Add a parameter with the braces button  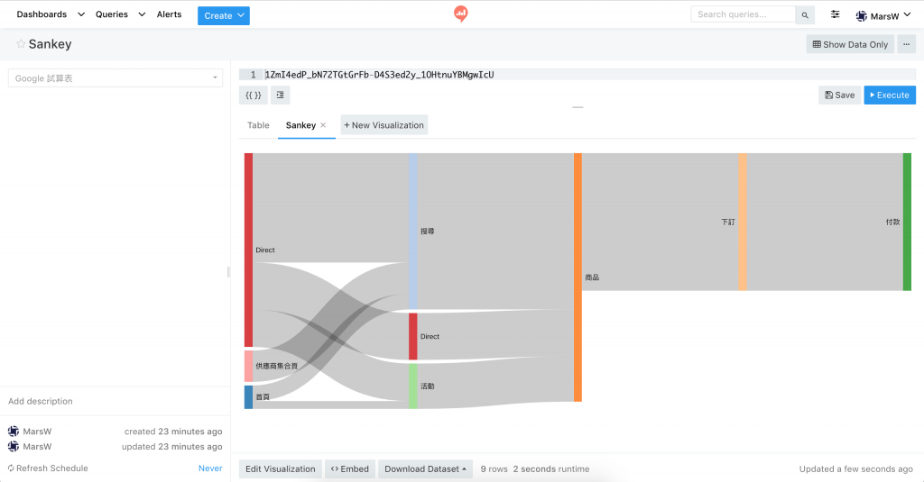(x=254, y=95)
